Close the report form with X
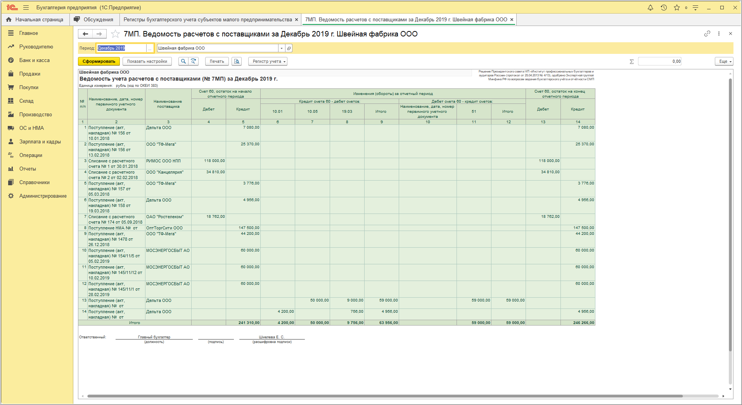 [730, 34]
